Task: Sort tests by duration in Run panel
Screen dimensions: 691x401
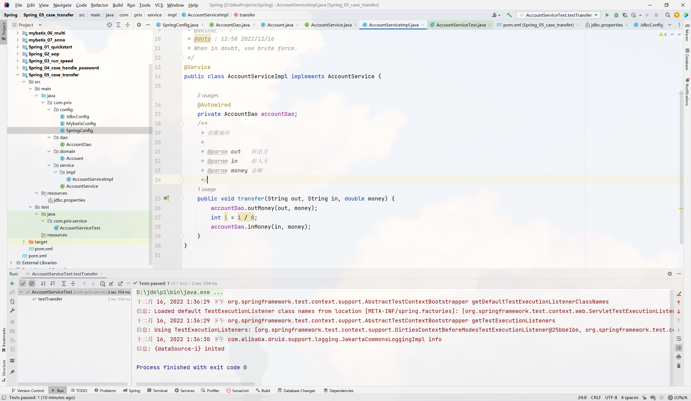Action: [52, 283]
